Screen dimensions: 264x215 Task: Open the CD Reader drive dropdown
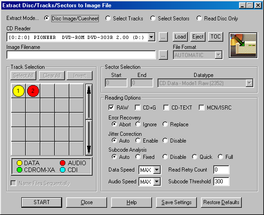(152, 37)
